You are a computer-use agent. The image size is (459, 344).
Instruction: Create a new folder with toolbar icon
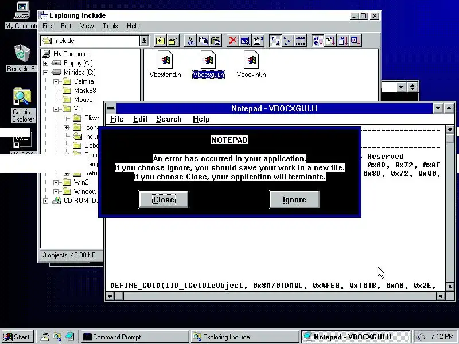pyautogui.click(x=173, y=41)
